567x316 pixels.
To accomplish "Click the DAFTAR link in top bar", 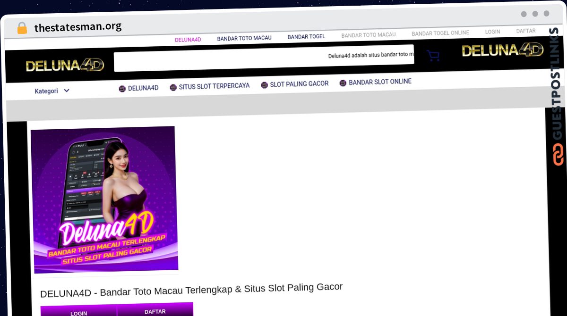I will tap(526, 31).
